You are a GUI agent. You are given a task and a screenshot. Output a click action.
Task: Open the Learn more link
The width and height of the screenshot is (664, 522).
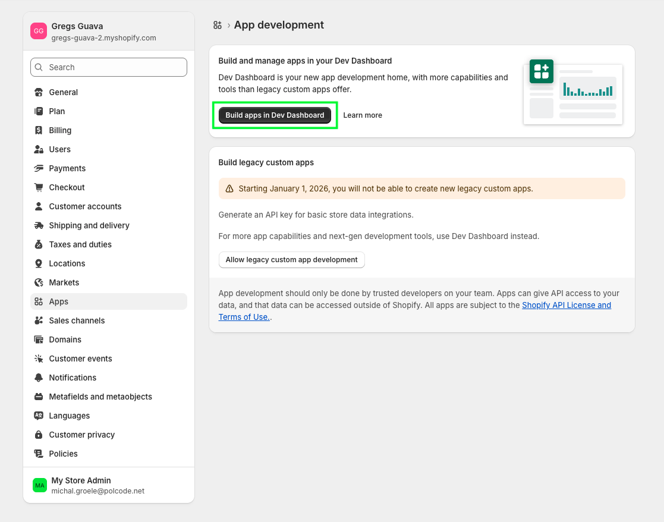(x=363, y=115)
